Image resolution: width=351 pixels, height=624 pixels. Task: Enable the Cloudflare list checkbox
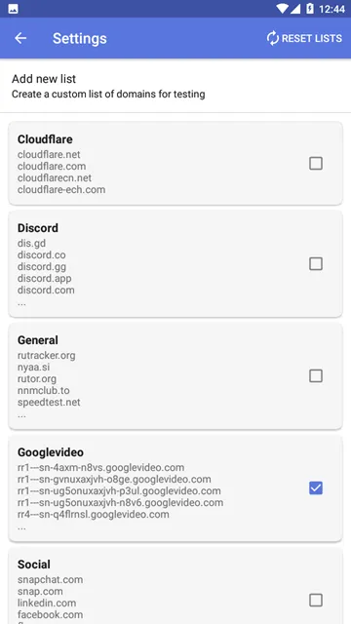(x=316, y=164)
